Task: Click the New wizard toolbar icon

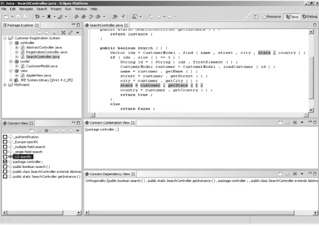Action: pos(7,17)
